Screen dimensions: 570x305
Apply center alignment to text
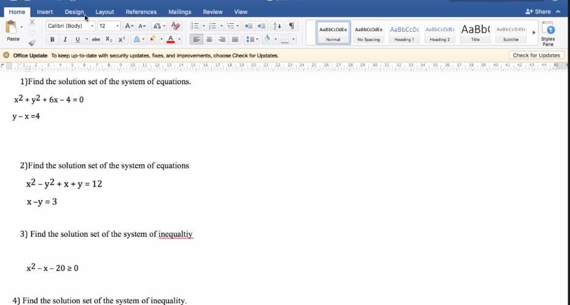(209, 40)
